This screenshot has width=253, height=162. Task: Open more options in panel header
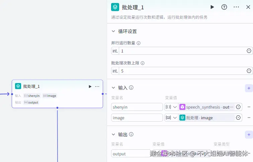(x=236, y=7)
